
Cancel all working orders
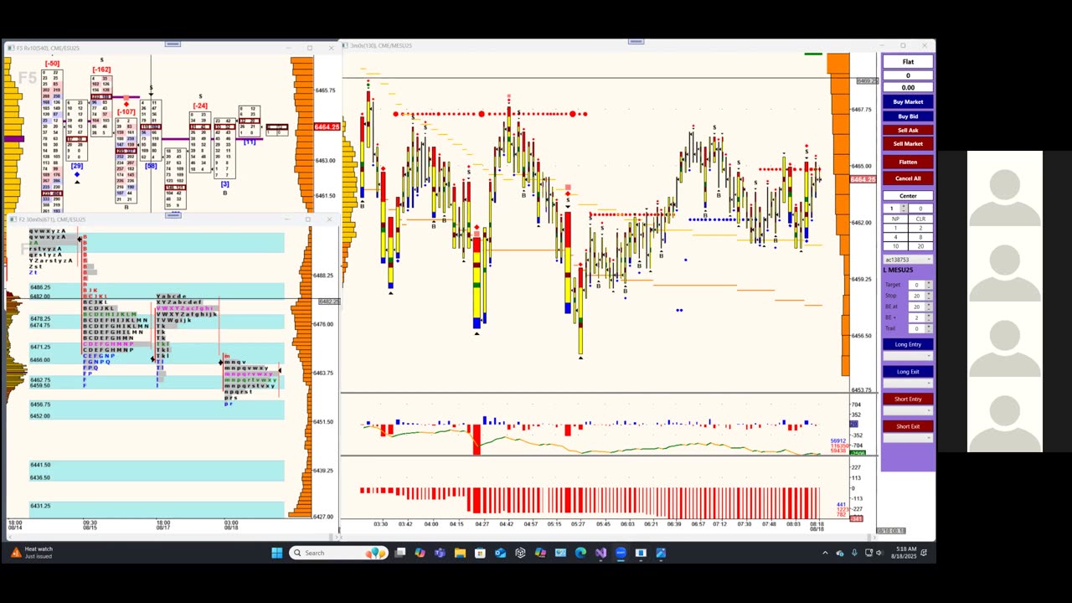click(908, 178)
